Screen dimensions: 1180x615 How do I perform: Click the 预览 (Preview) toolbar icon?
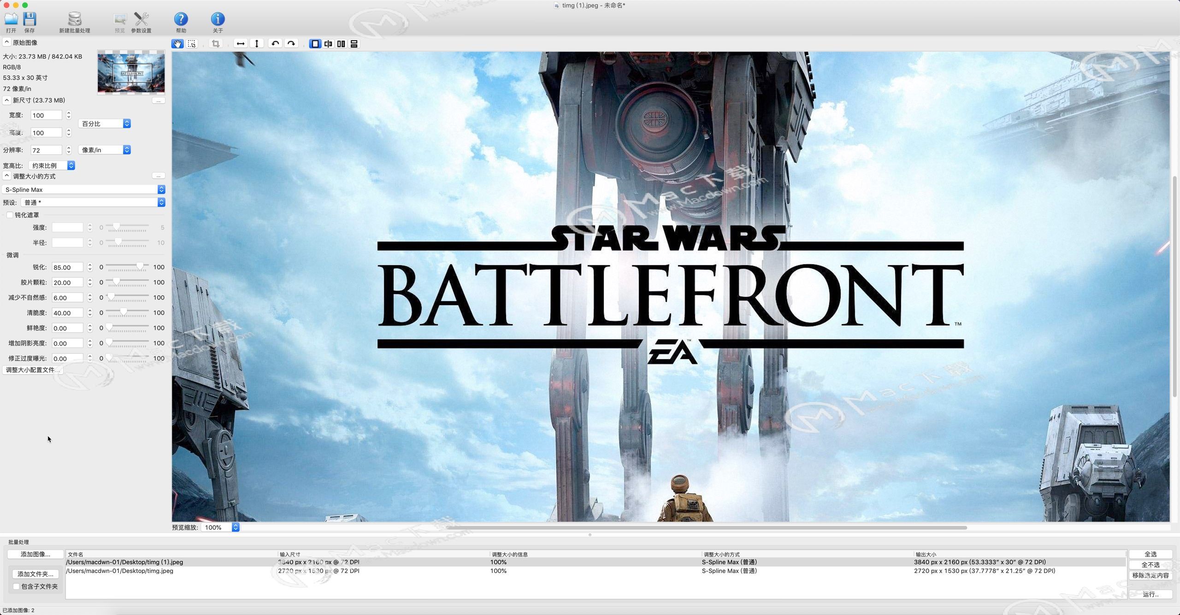pyautogui.click(x=120, y=19)
